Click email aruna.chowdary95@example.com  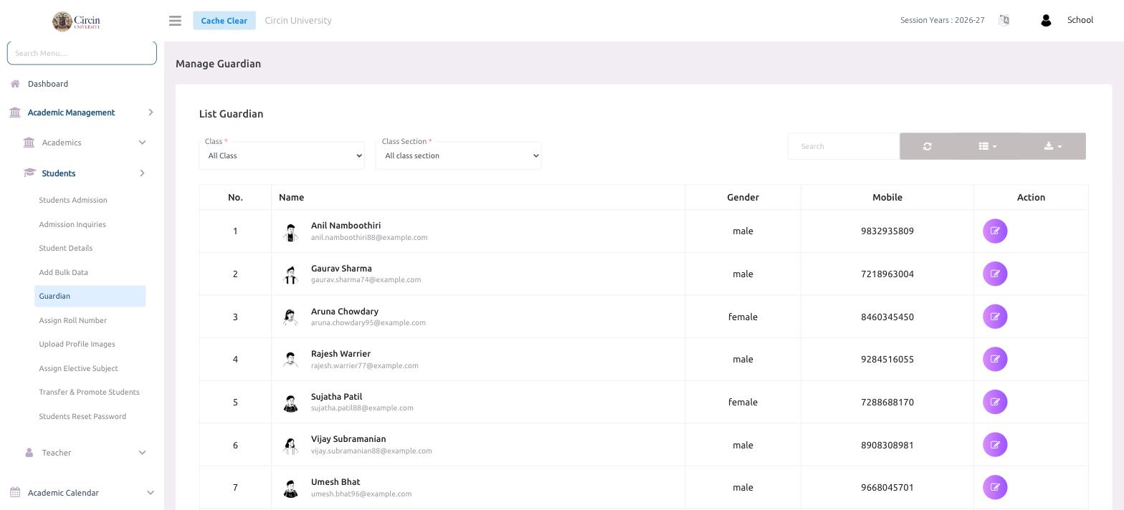pos(368,323)
